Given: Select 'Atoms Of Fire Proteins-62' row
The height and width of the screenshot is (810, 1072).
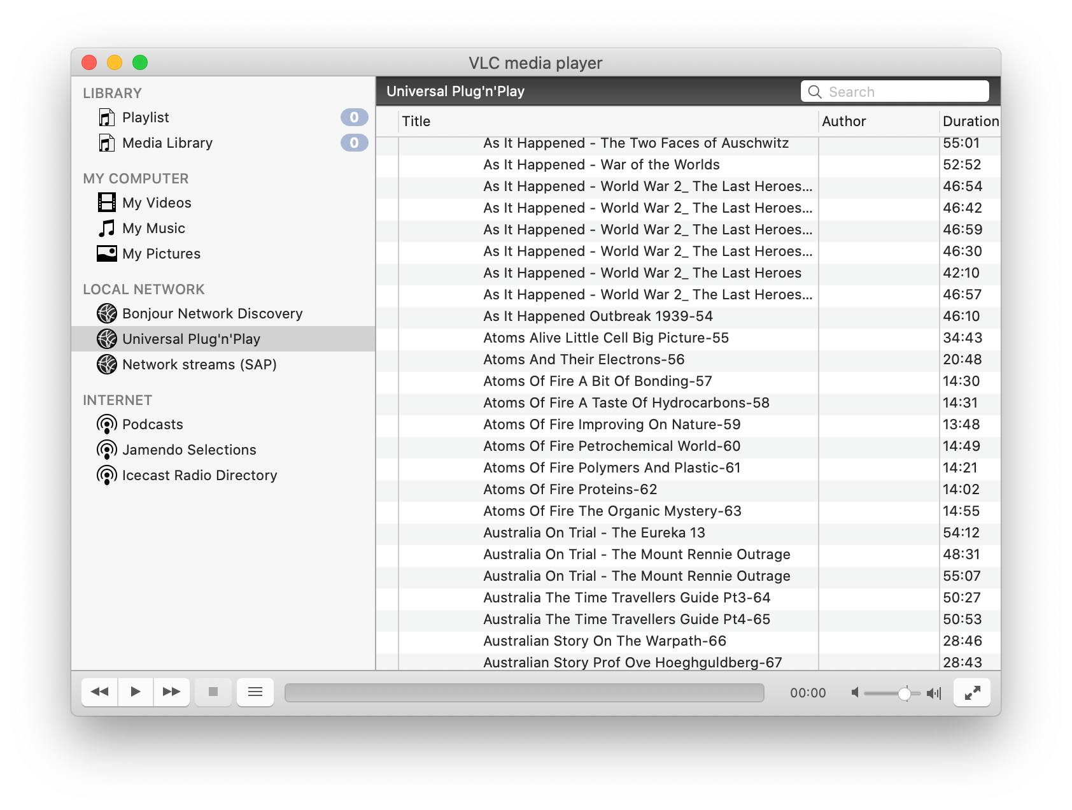Looking at the screenshot, I should (x=688, y=490).
